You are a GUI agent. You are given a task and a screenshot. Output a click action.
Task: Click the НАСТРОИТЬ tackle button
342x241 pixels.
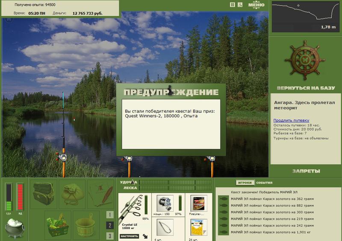click(x=130, y=236)
